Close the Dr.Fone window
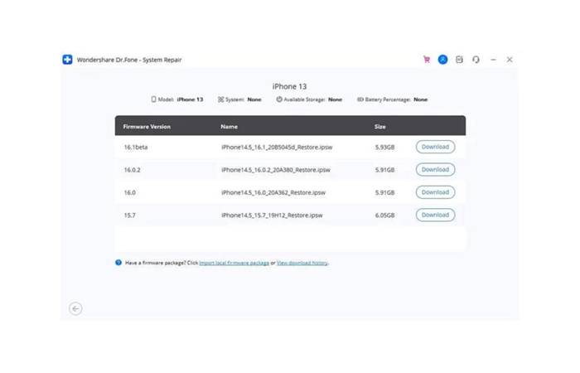This screenshot has height=373, width=580. [x=510, y=60]
